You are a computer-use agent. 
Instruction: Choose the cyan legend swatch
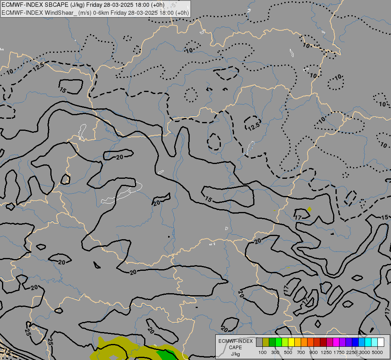click(368, 342)
